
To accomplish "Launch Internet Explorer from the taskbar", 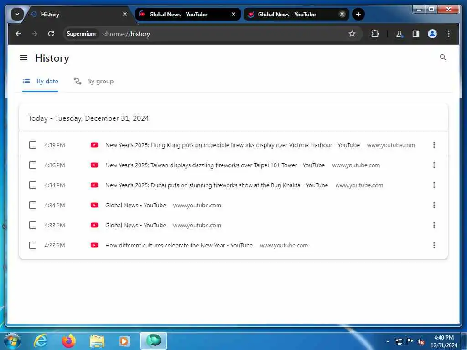I will [40, 341].
